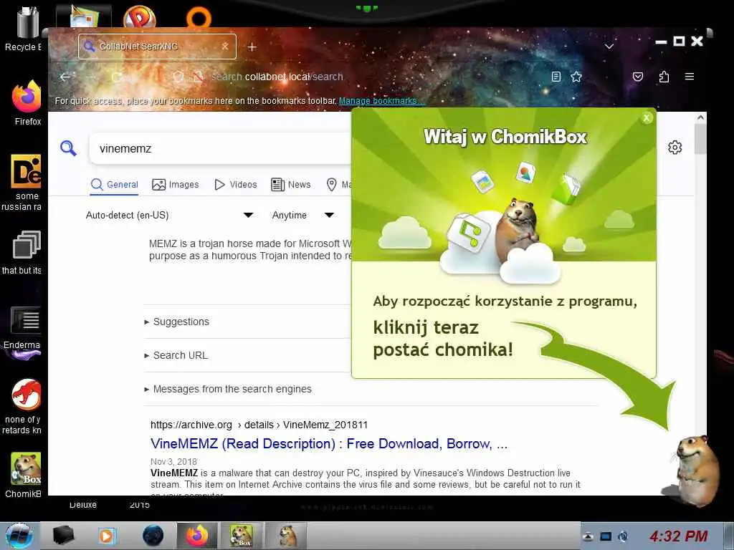The height and width of the screenshot is (550, 734).
Task: Close the Witaj w ChomikBox popup
Action: [x=647, y=118]
